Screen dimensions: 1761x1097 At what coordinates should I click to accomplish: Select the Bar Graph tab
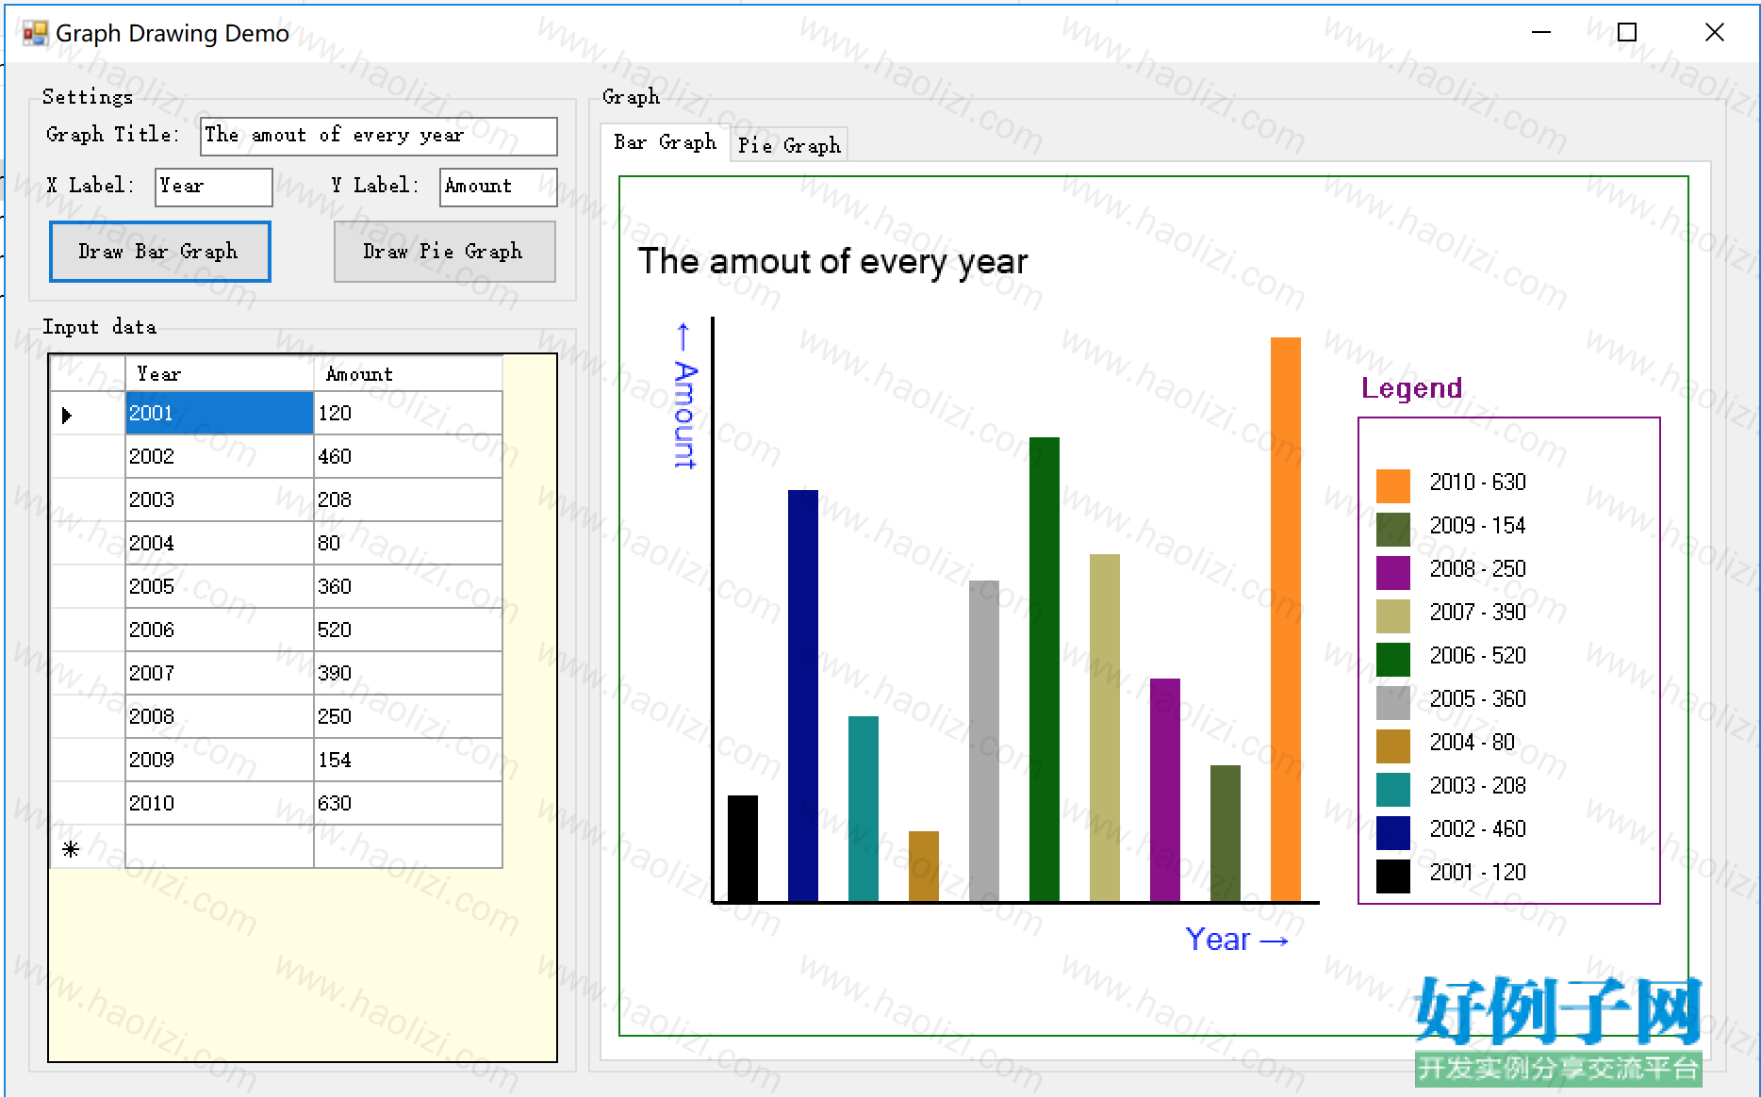665,142
